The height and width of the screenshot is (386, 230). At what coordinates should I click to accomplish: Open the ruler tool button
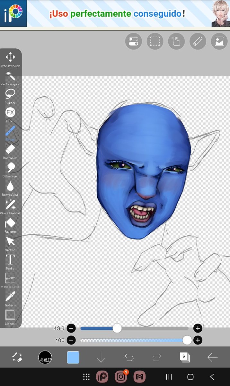click(198, 41)
